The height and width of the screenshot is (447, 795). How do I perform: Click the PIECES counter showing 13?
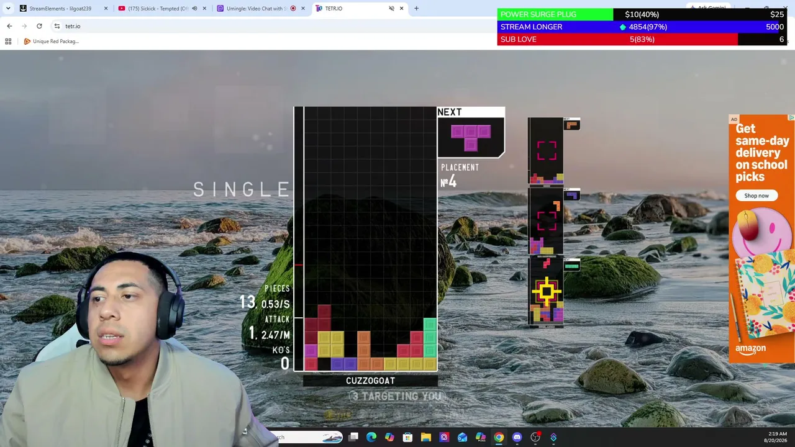point(265,297)
